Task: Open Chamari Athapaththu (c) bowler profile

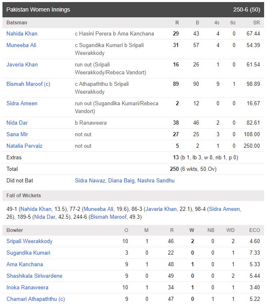Action: click(35, 299)
